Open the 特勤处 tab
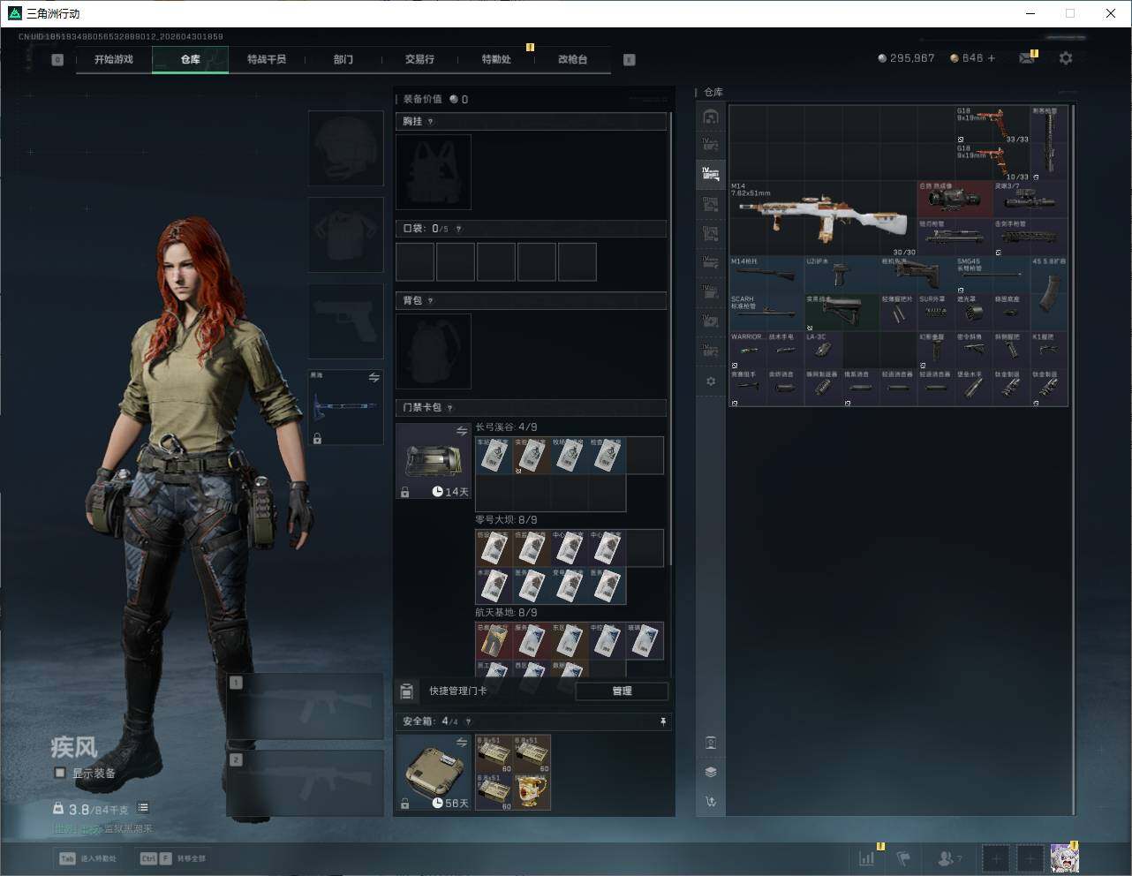 click(496, 59)
